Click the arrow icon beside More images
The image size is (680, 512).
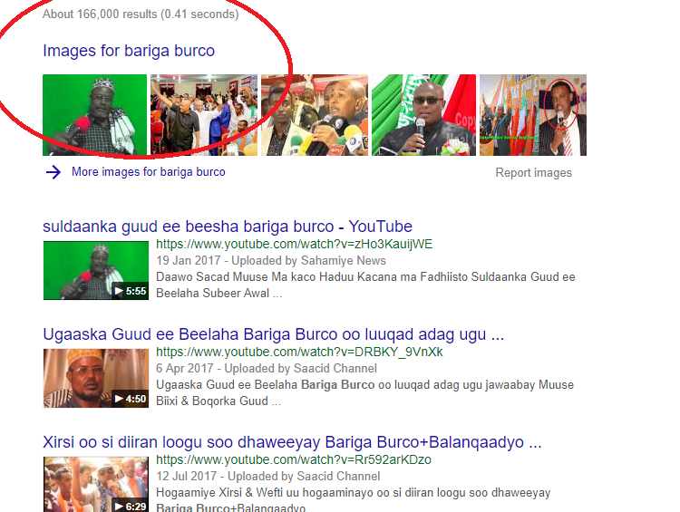pyautogui.click(x=53, y=172)
